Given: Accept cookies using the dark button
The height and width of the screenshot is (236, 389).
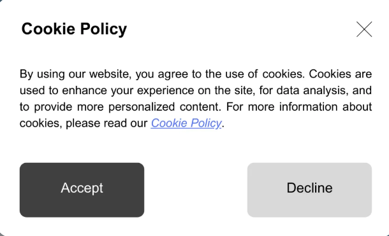Looking at the screenshot, I should [82, 190].
